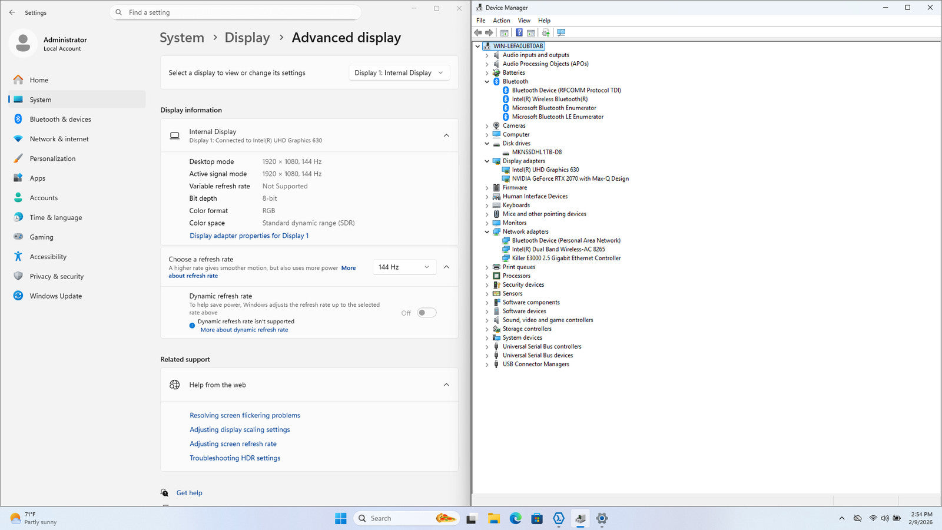Open Microsoft Edge from the taskbar
Viewport: 942px width, 530px height.
click(x=515, y=518)
